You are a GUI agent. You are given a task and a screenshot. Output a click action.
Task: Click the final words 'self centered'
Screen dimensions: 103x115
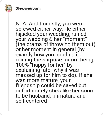coord(31,101)
